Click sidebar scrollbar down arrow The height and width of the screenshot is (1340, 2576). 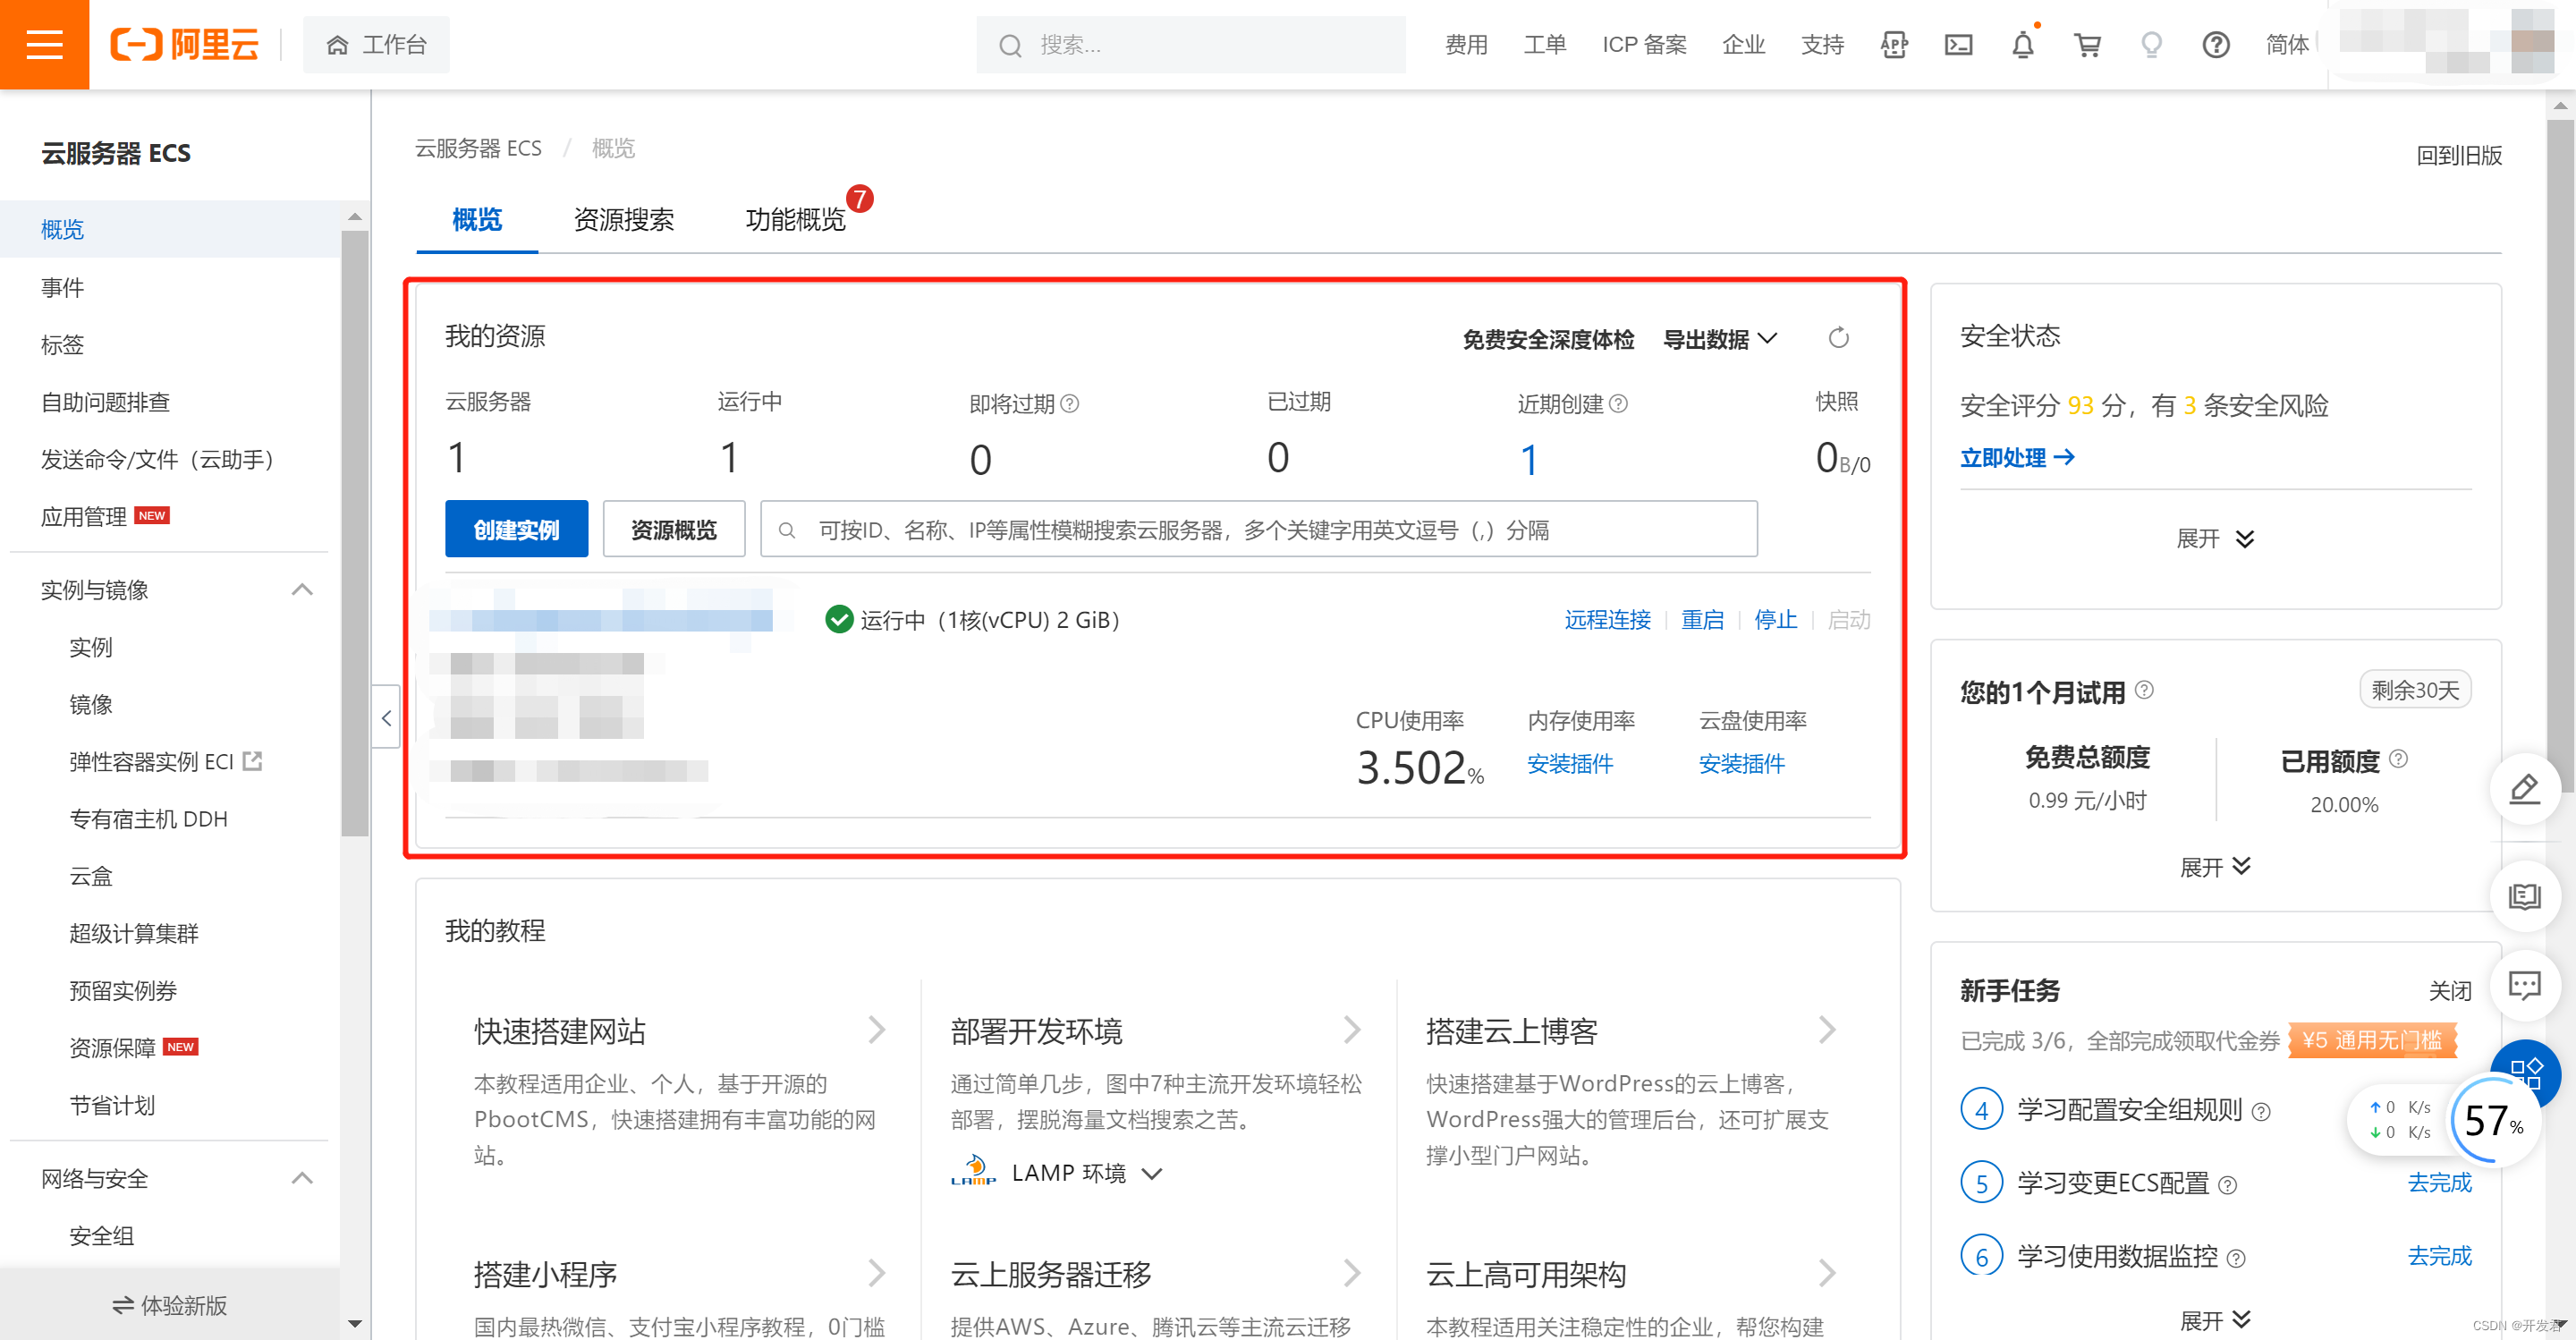tap(354, 1324)
